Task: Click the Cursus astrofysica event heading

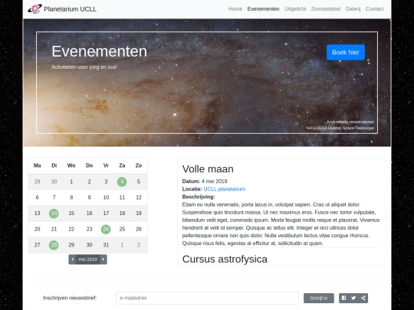Action: coord(225,259)
